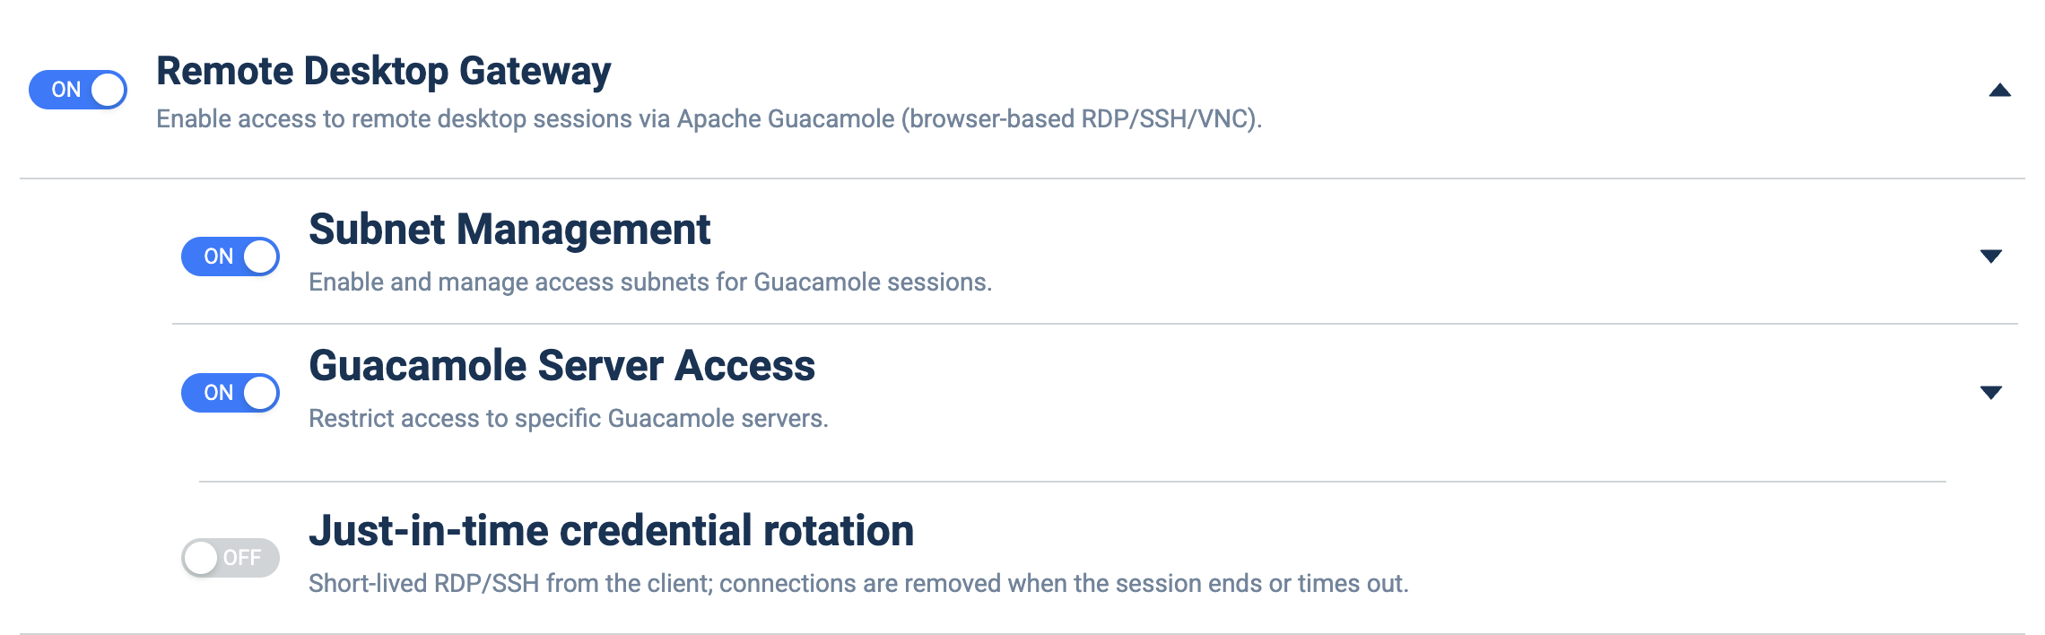Collapse the Remote Desktop Gateway section arrow

click(1999, 90)
